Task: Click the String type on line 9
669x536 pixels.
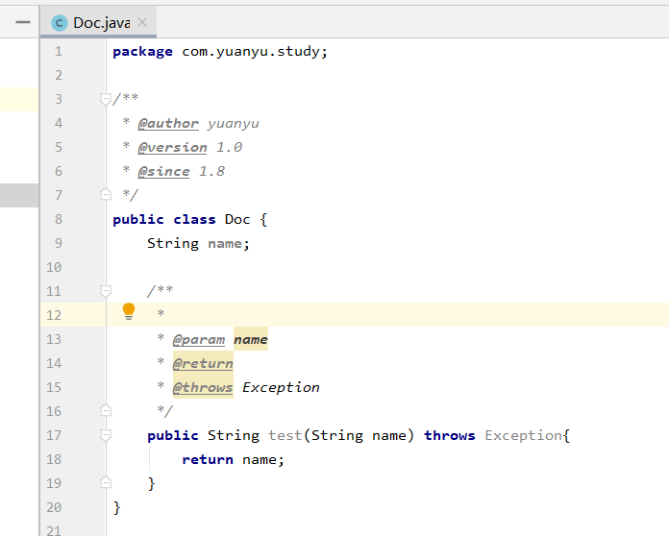Action: pos(173,243)
